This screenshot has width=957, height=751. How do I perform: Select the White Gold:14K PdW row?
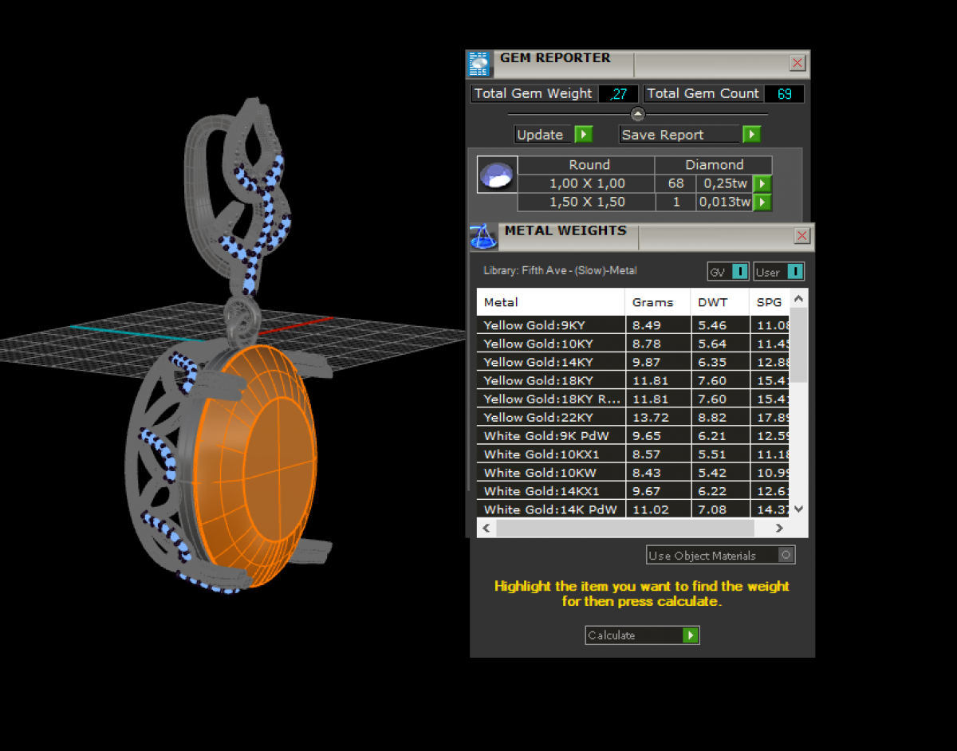tap(634, 509)
